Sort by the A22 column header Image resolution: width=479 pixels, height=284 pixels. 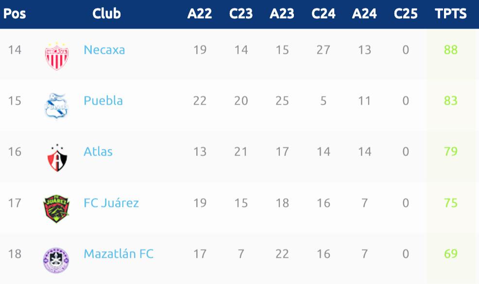(200, 14)
